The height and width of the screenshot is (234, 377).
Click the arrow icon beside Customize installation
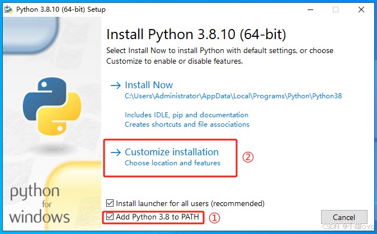click(116, 152)
